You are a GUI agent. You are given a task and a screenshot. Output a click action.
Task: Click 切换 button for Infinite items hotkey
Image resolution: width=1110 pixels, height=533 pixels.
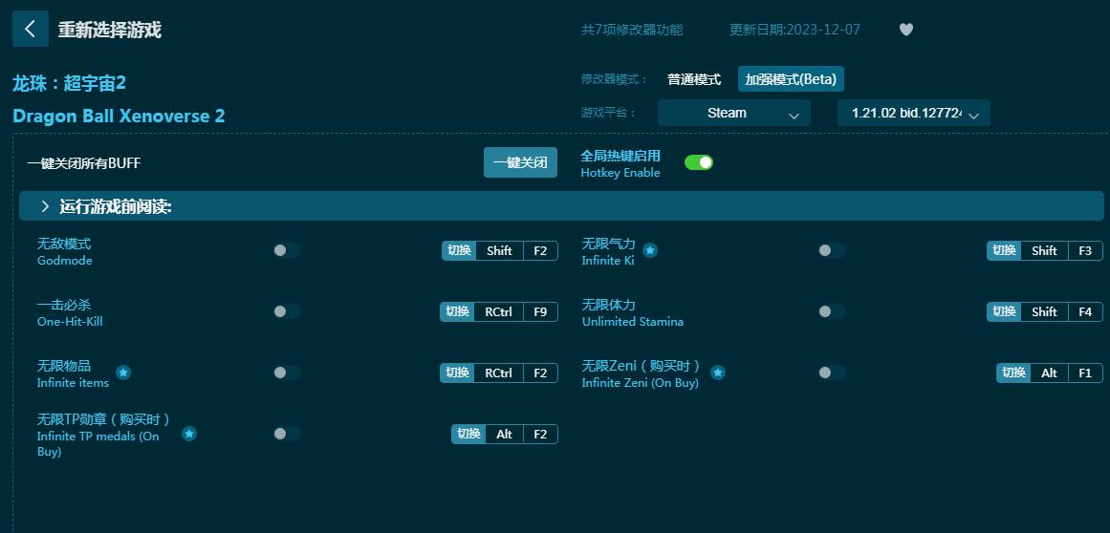(457, 373)
